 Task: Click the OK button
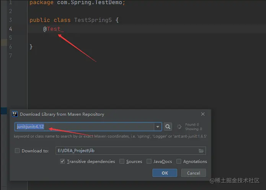tap(165, 173)
